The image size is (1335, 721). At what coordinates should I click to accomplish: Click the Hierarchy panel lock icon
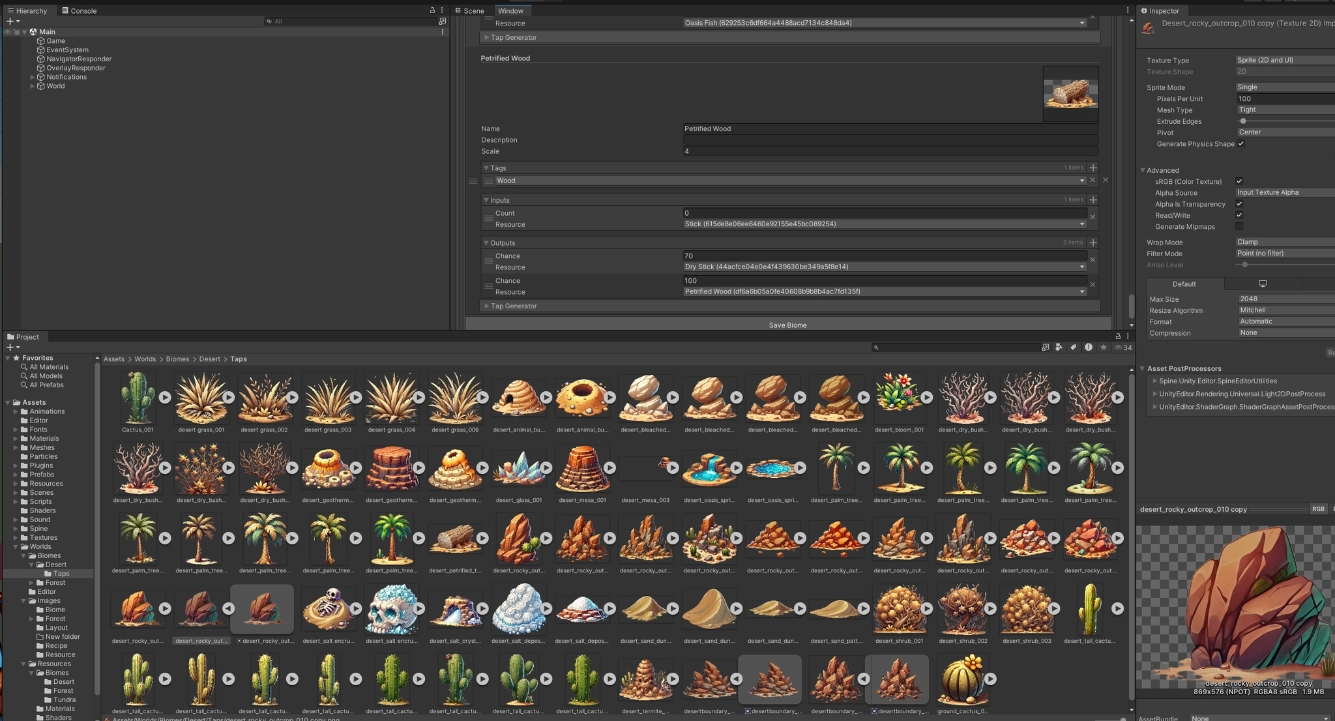point(432,10)
